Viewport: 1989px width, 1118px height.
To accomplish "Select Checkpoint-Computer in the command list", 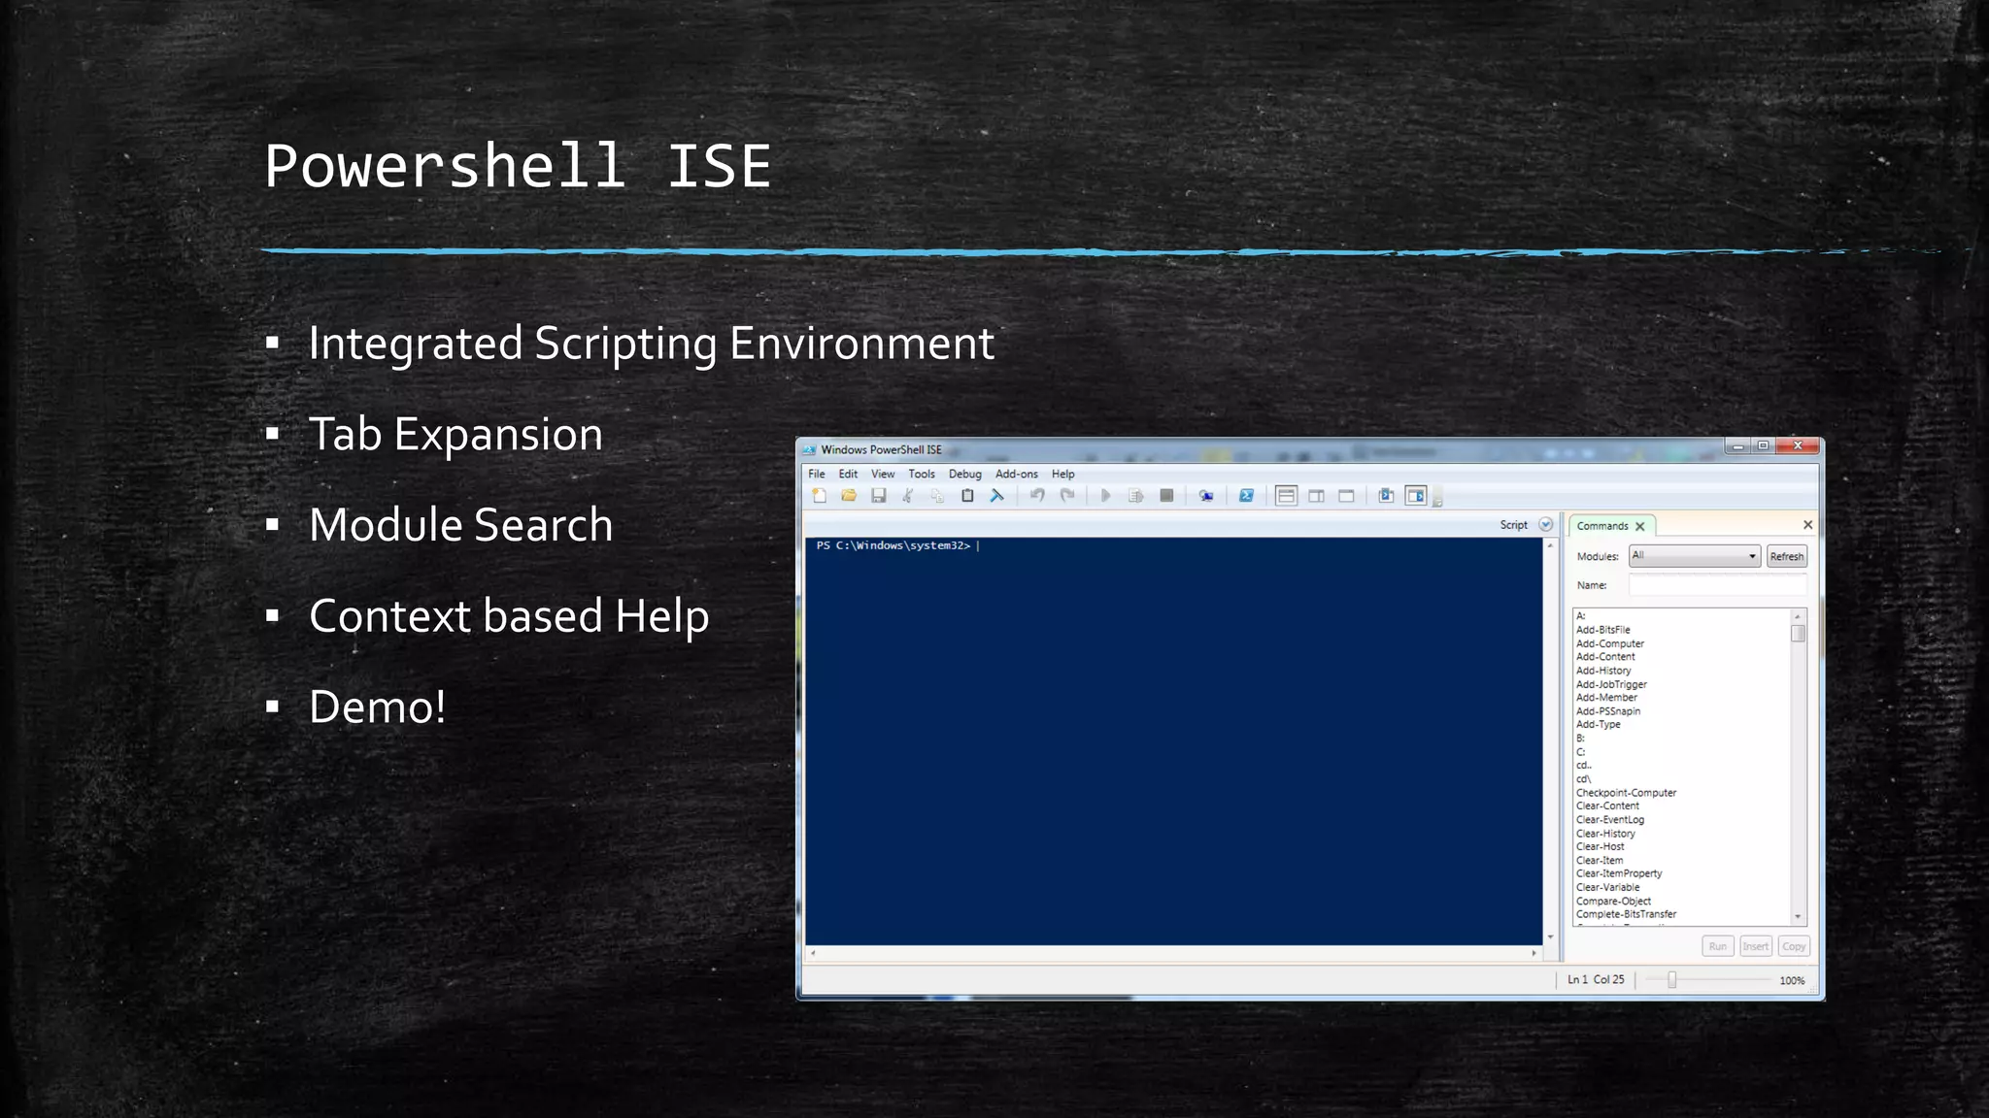I will 1626,793.
